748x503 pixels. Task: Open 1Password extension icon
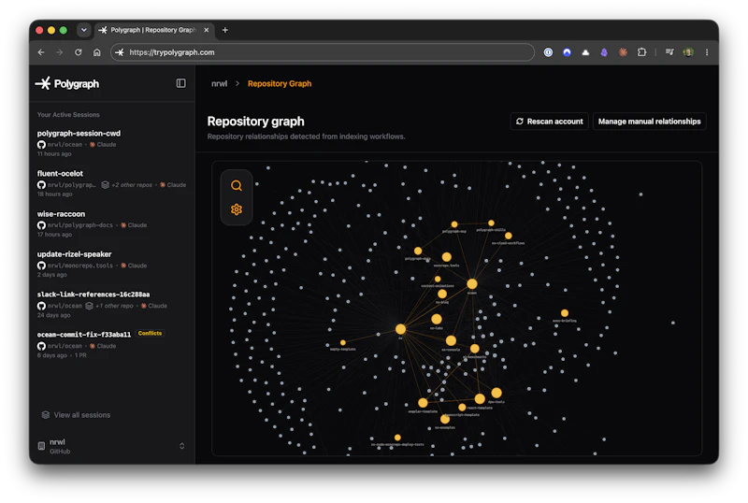coord(548,52)
